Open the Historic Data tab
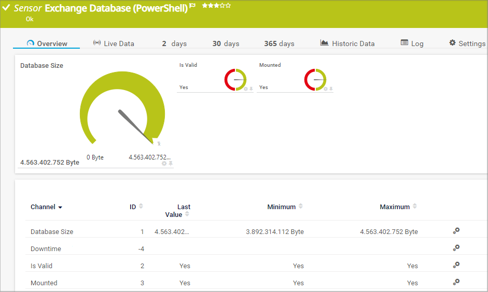The height and width of the screenshot is (292, 488). (x=347, y=43)
